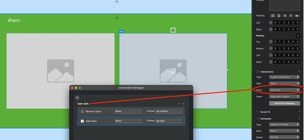Click the Padding heading label
The width and height of the screenshot is (304, 140).
(260, 36)
